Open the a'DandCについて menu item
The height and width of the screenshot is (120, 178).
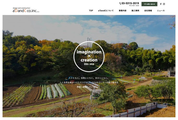coord(106,10)
